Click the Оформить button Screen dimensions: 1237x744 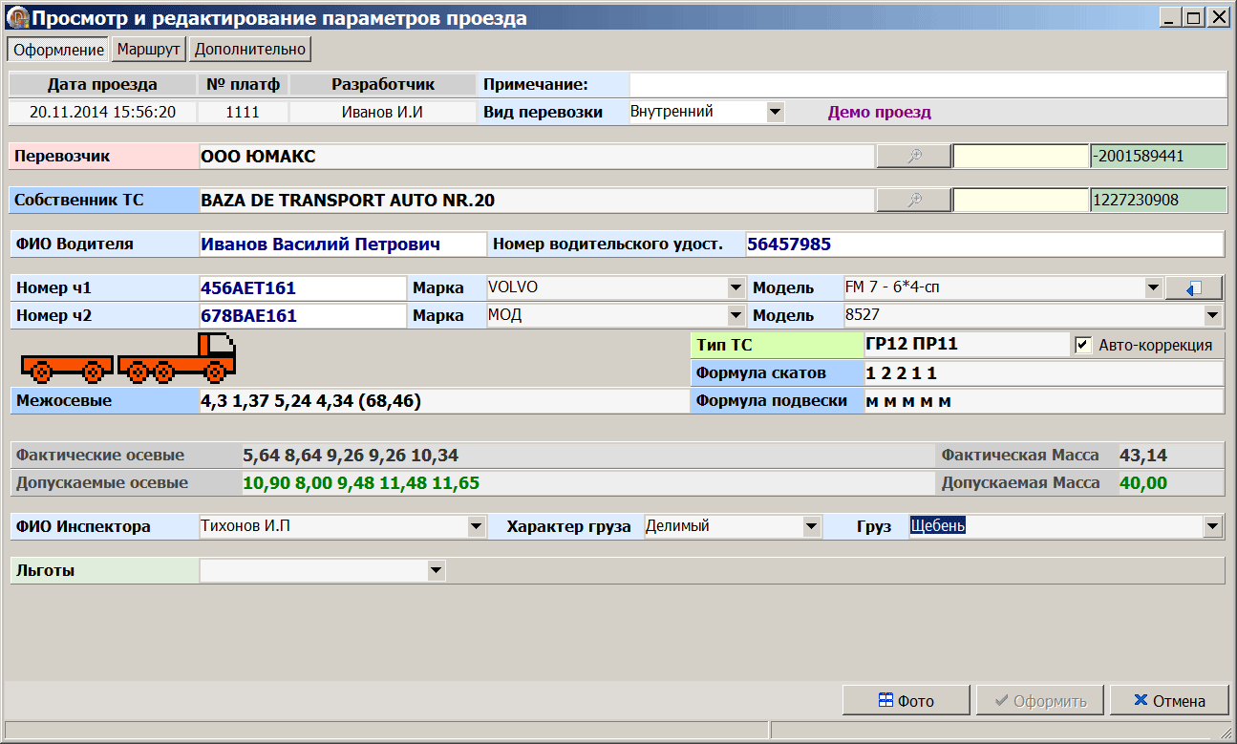click(x=1039, y=701)
